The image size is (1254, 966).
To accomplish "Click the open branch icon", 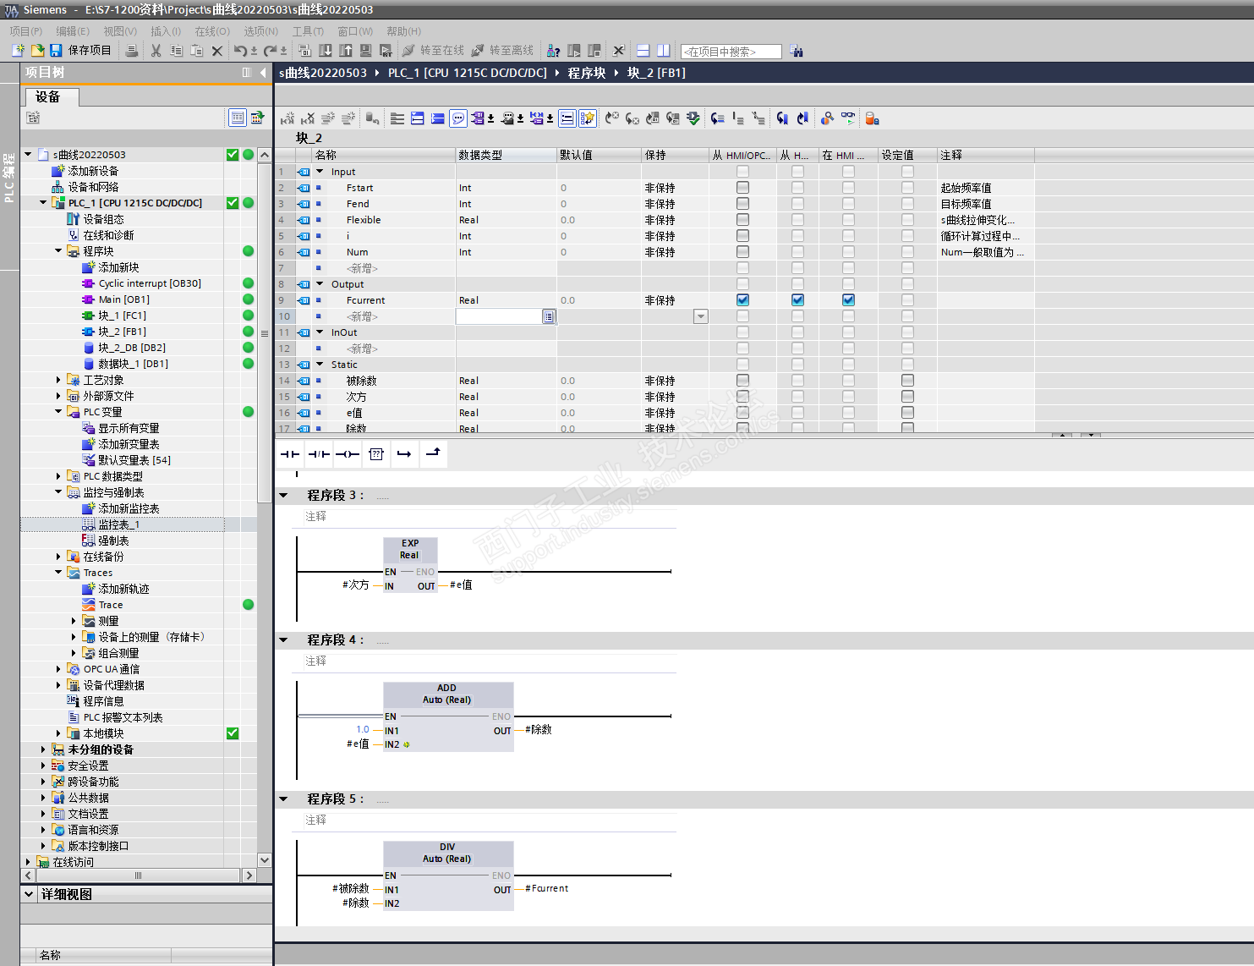I will (404, 454).
